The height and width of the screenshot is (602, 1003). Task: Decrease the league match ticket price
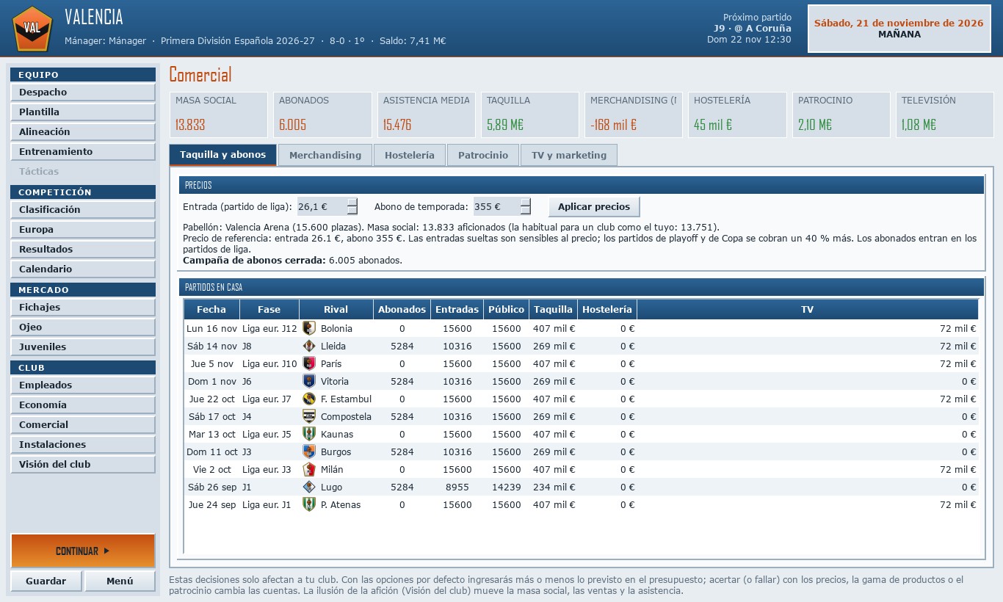(x=352, y=211)
